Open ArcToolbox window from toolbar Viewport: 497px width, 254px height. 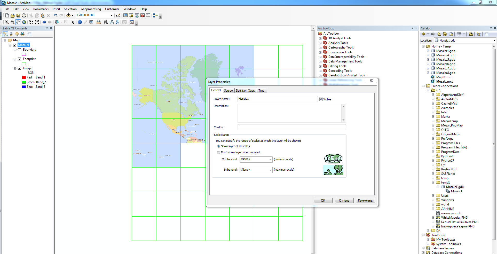click(x=142, y=15)
